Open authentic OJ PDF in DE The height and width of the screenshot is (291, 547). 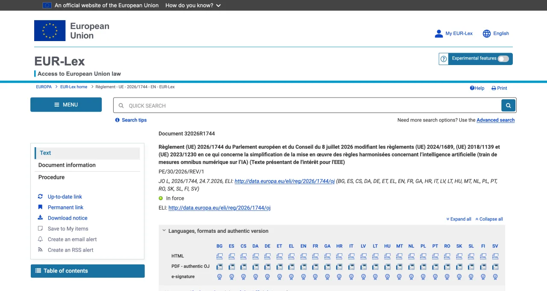[268, 267]
